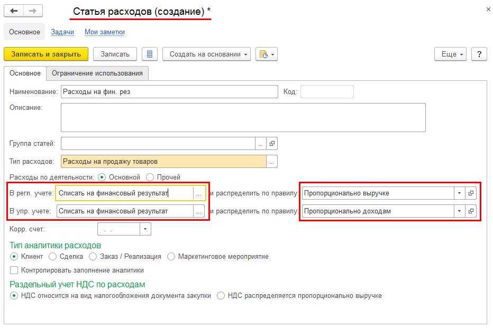Open the help question mark button

pyautogui.click(x=479, y=54)
